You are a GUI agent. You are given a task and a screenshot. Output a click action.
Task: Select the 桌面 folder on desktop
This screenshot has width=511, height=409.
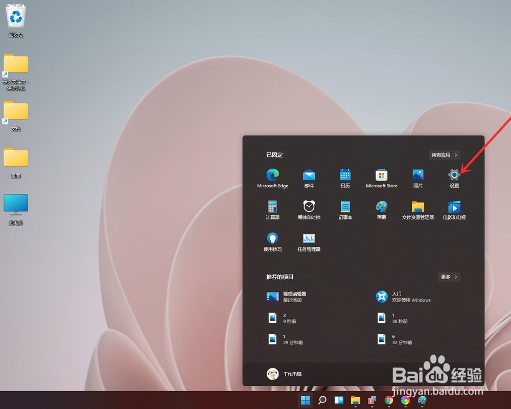(x=16, y=163)
